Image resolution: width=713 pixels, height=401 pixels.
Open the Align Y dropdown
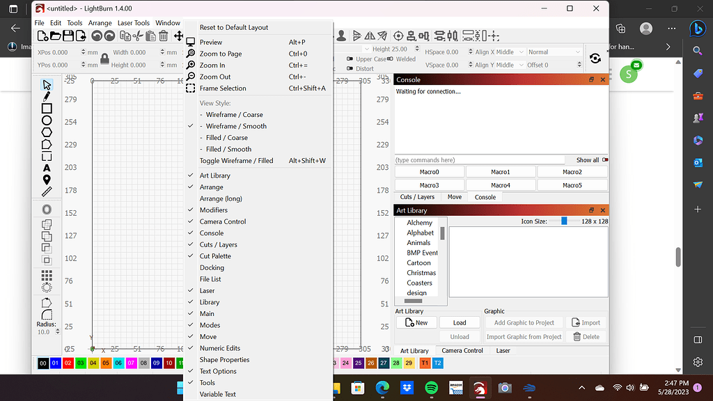click(522, 65)
